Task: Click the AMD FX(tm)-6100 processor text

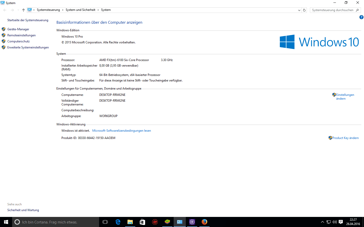Action: (124, 60)
